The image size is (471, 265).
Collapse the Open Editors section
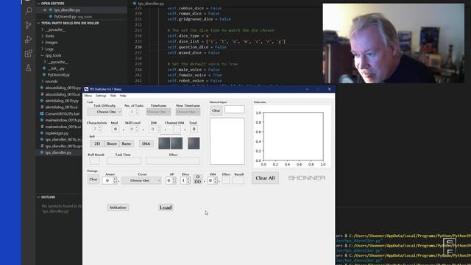[x=38, y=3]
